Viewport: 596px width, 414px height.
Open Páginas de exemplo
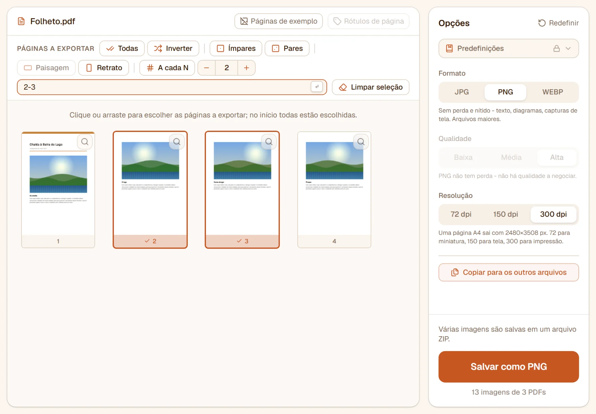pos(278,21)
